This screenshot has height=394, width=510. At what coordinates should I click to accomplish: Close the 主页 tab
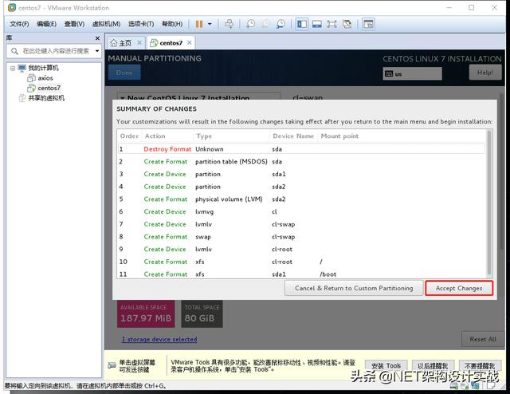(139, 42)
